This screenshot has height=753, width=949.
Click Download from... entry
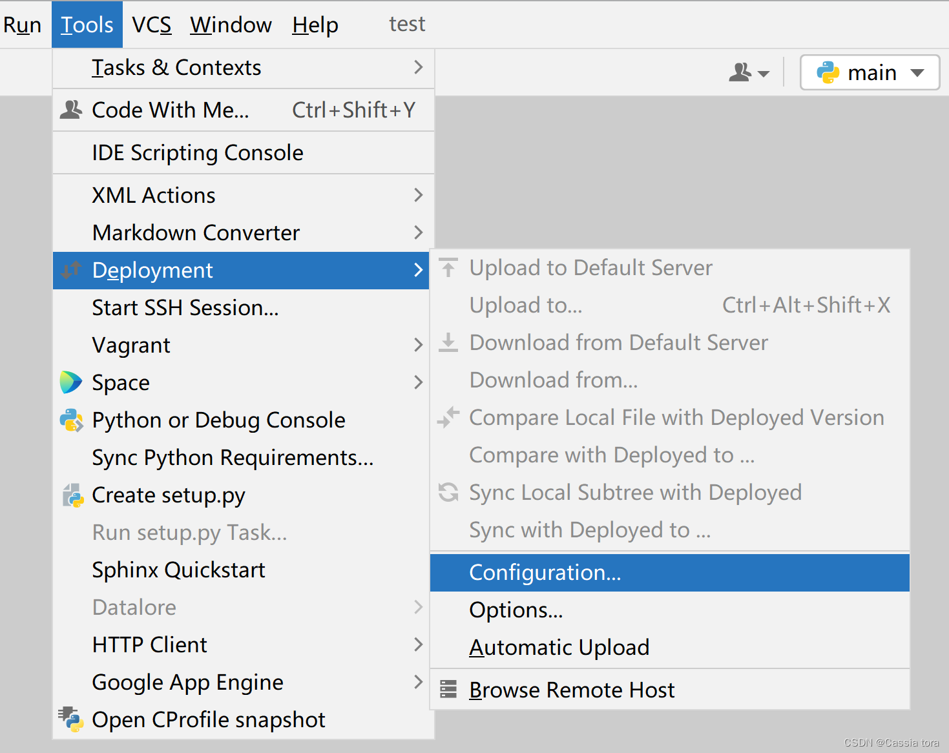click(x=670, y=380)
